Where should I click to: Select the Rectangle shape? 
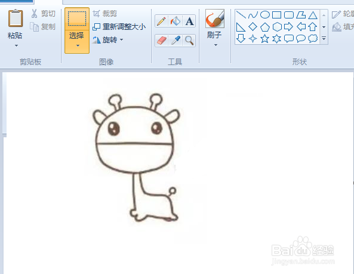pos(277,15)
